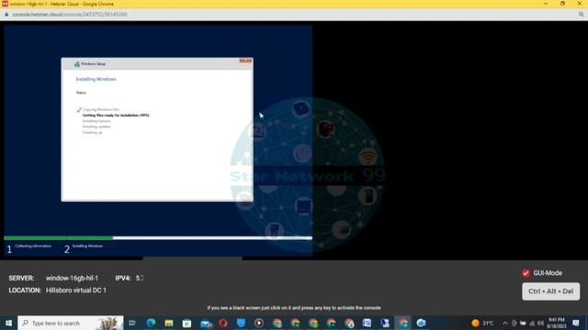Open the Word document taskbar icon

coord(367,323)
